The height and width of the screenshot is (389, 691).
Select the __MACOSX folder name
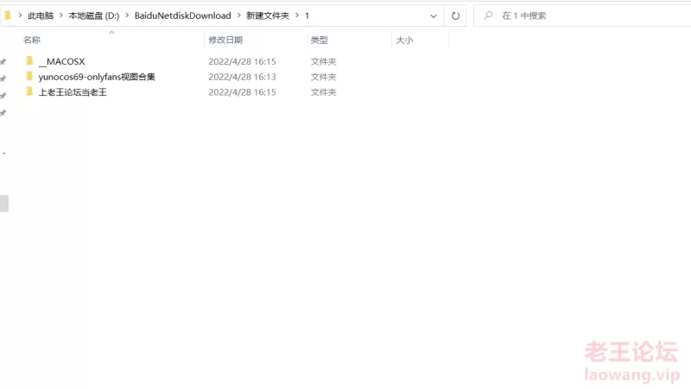pyautogui.click(x=61, y=61)
